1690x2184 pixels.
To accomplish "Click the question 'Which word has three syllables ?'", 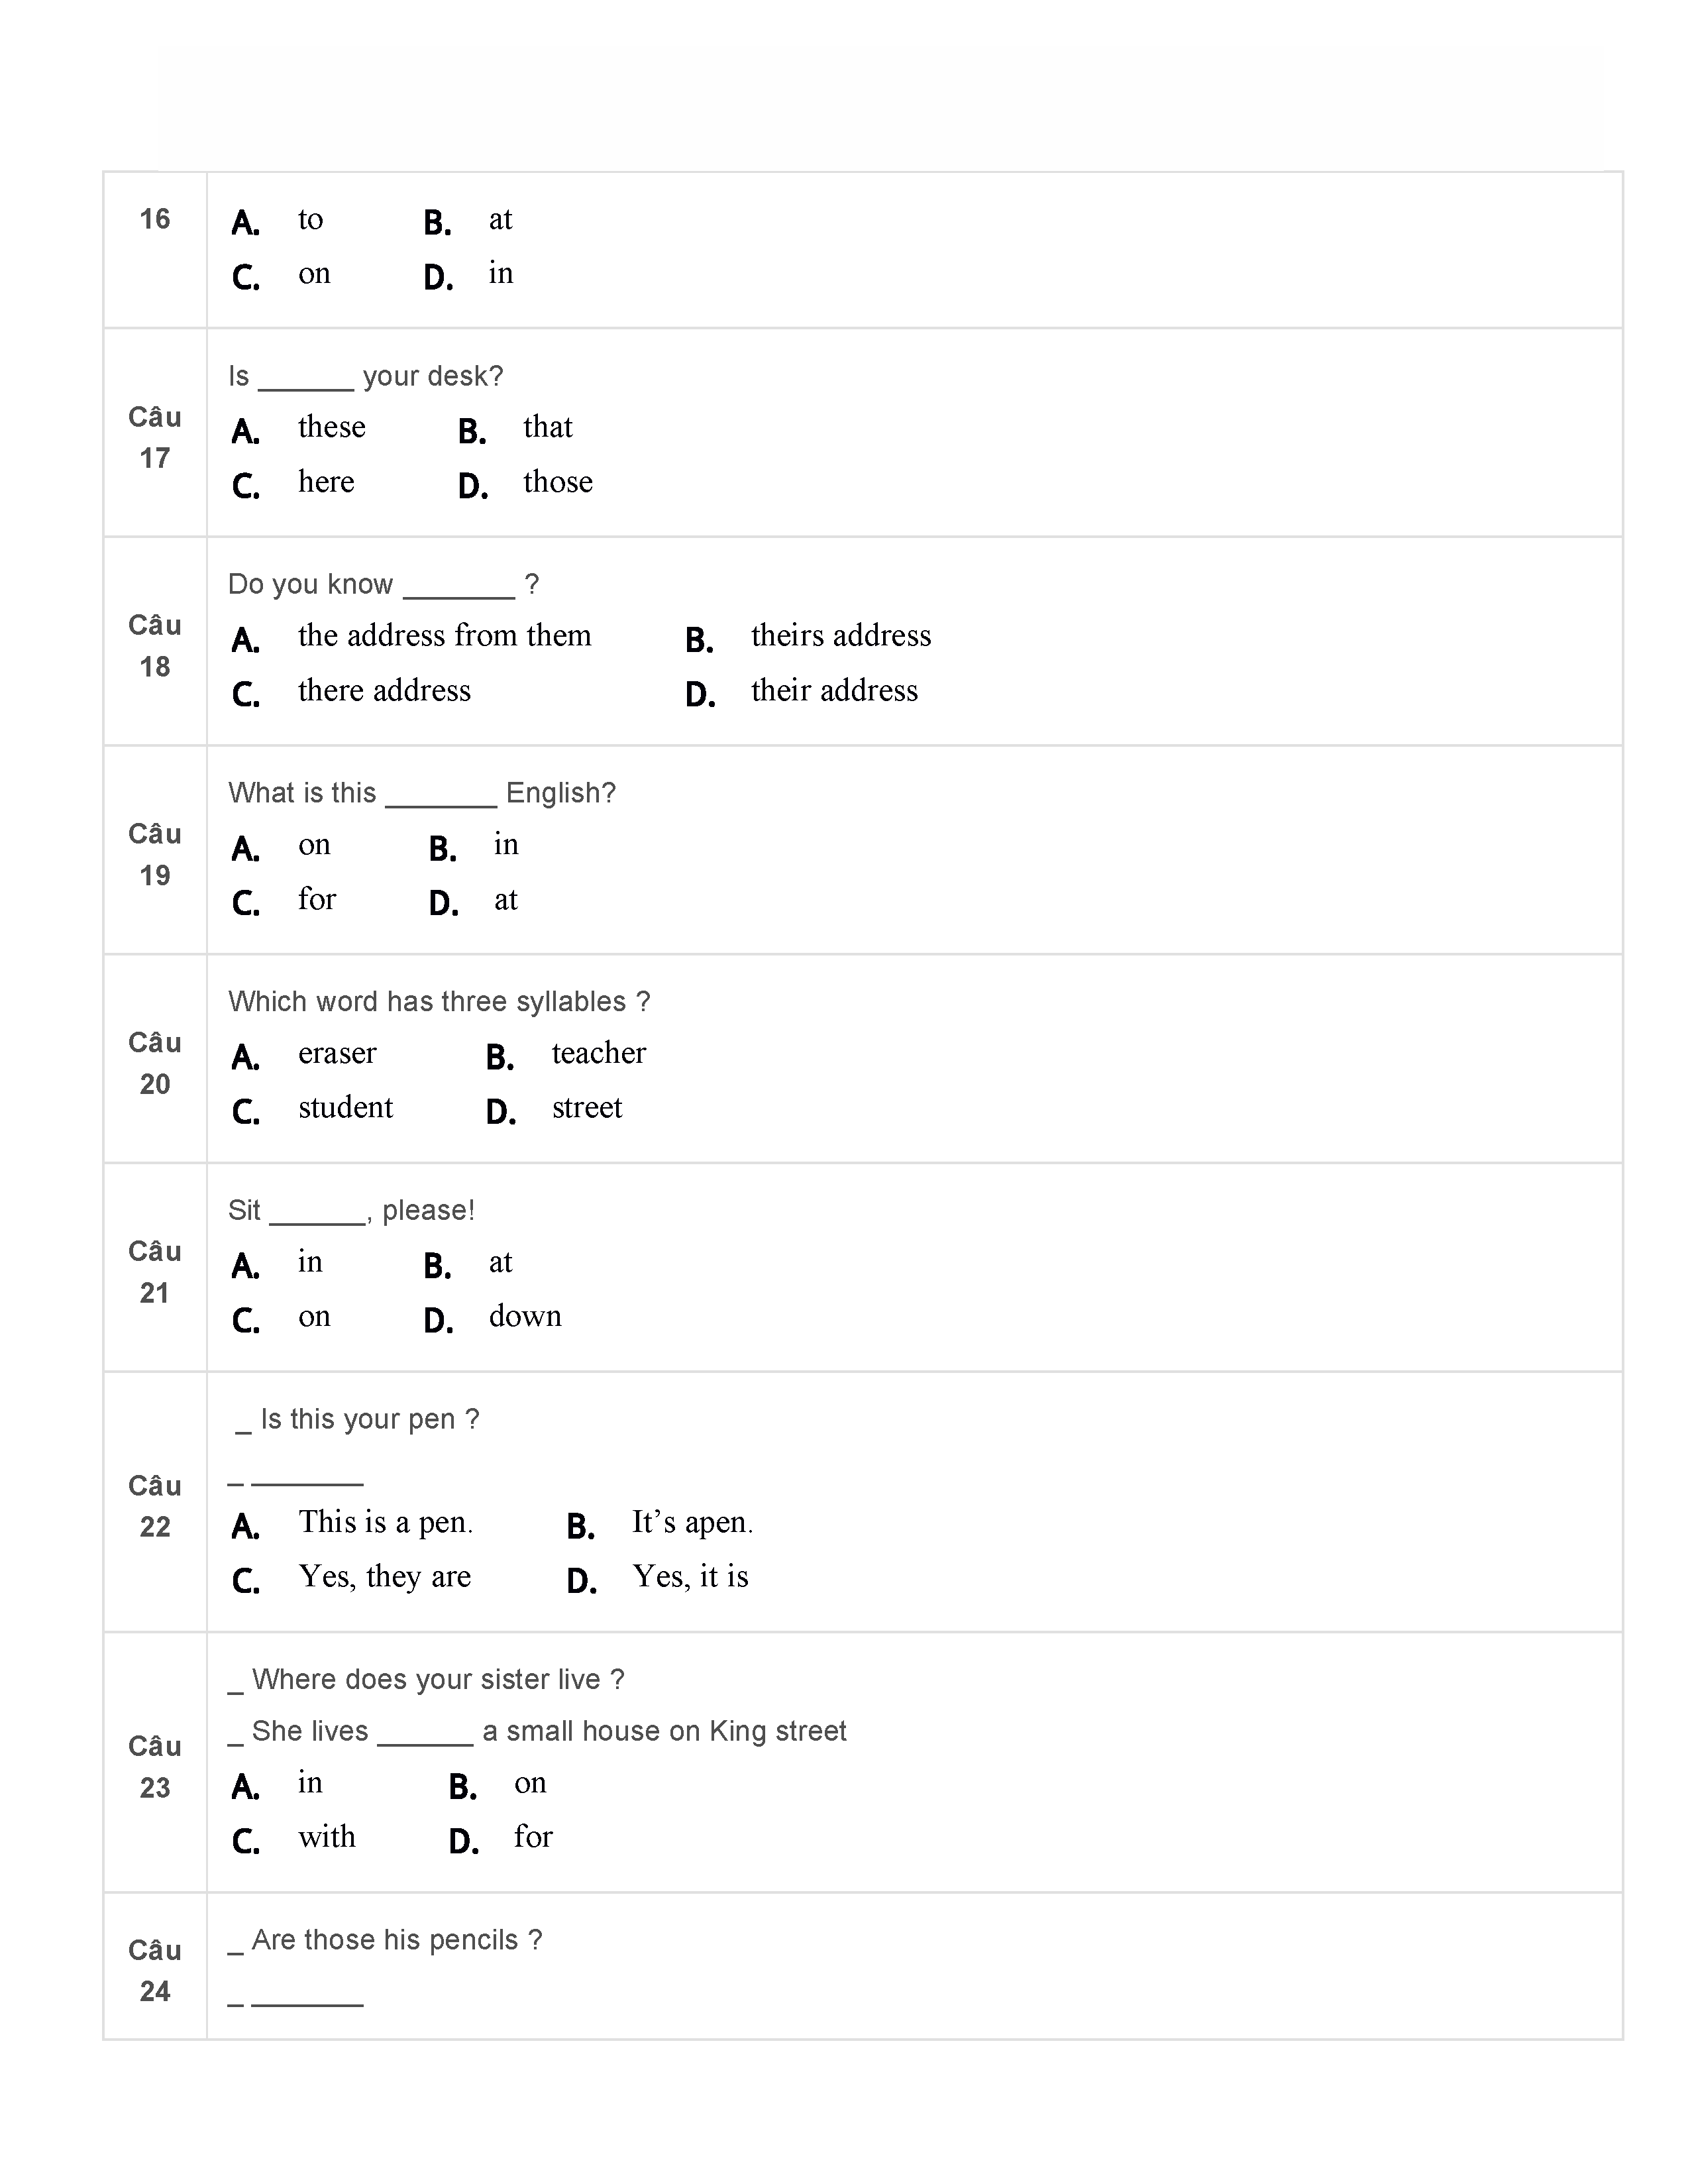I will point(439,1002).
